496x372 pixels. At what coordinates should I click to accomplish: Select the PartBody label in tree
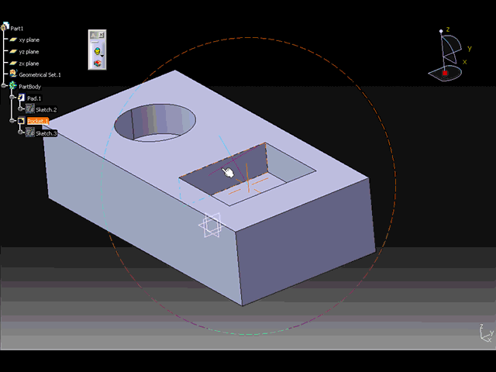pyautogui.click(x=29, y=87)
